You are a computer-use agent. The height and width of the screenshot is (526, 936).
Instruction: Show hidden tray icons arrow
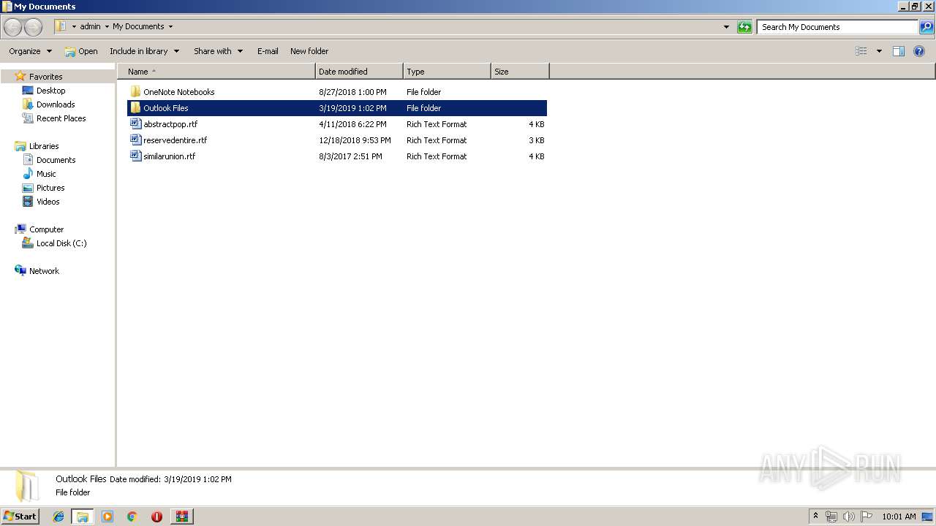[816, 517]
